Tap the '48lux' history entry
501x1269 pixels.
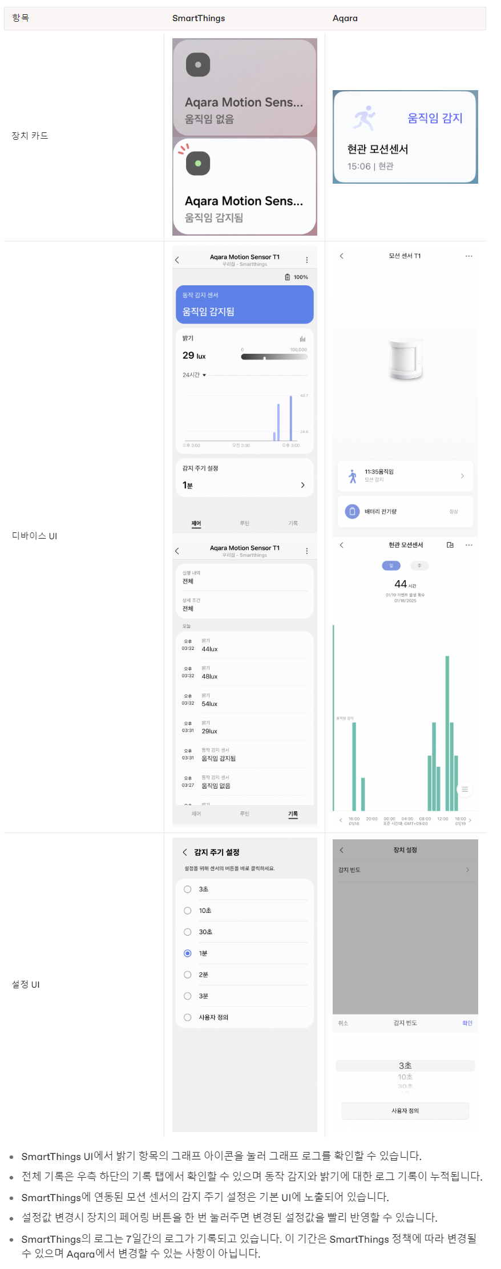tap(244, 672)
